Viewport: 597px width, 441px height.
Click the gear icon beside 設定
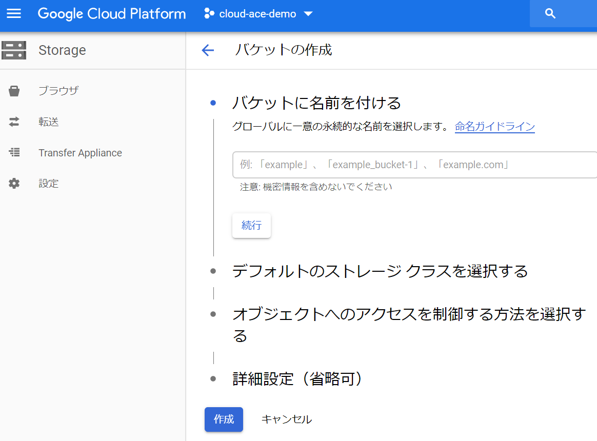pos(14,184)
